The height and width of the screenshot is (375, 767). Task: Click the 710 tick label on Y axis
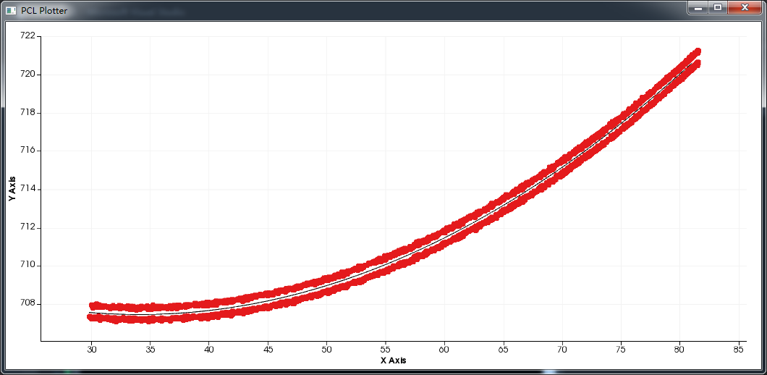(28, 266)
